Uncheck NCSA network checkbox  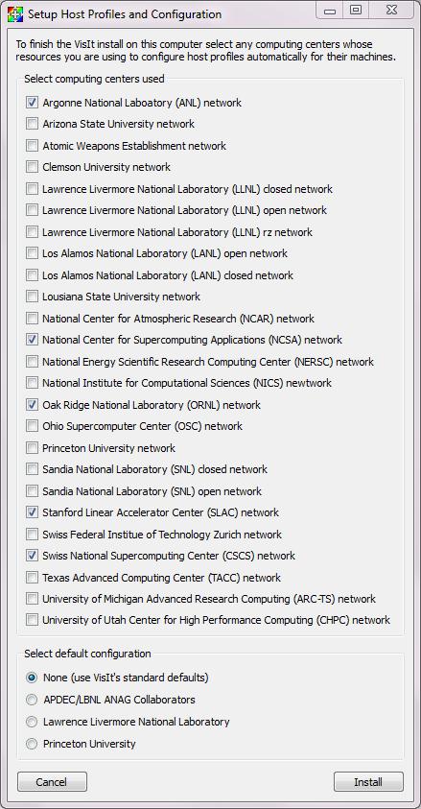(x=33, y=340)
